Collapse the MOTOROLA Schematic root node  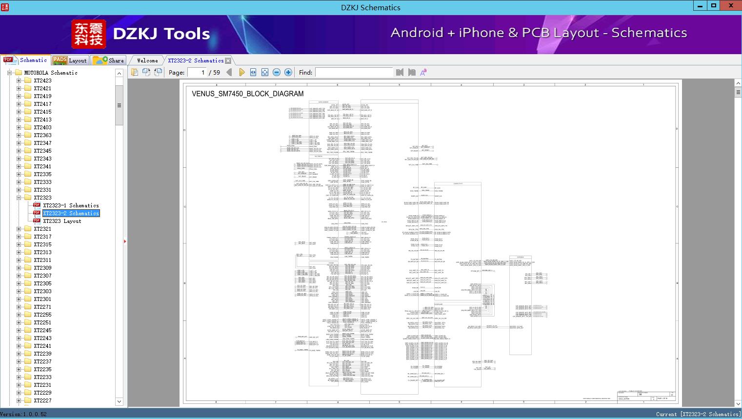9,73
